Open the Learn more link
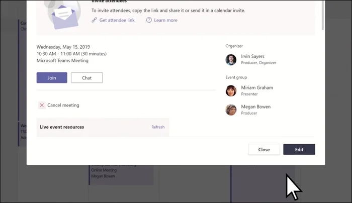 (165, 20)
